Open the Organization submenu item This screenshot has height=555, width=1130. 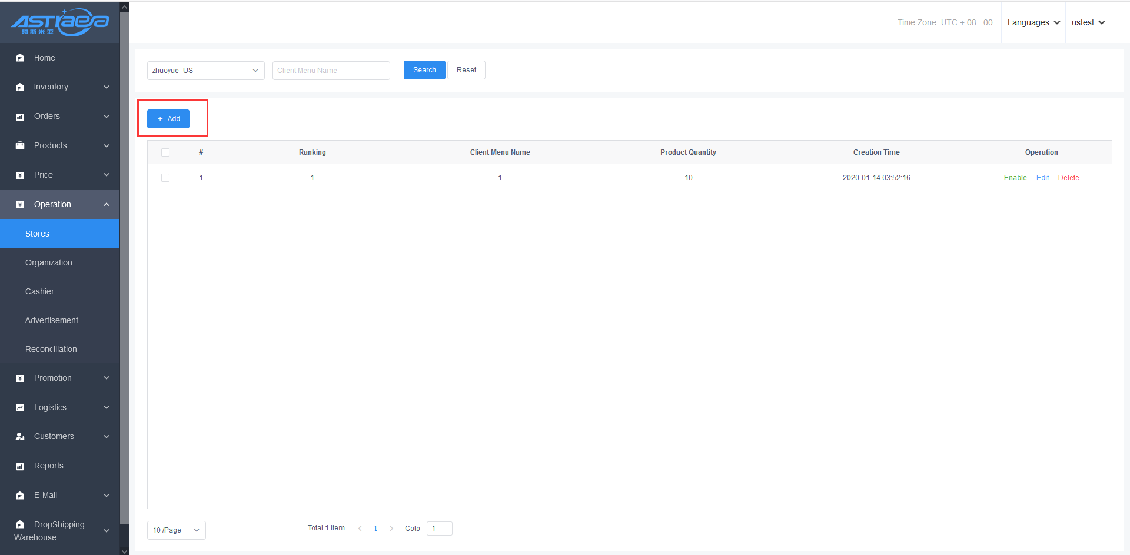pyautogui.click(x=49, y=262)
